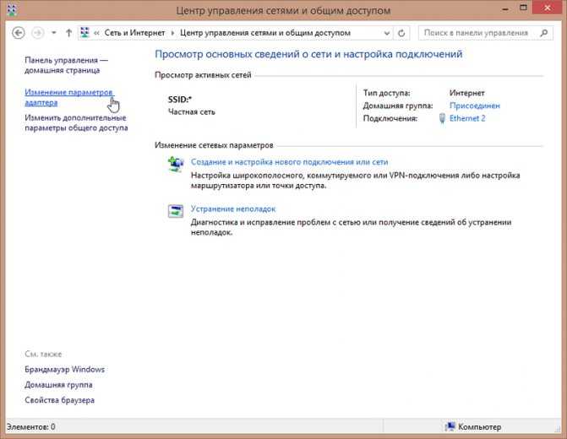The height and width of the screenshot is (439, 567).
Task: Open 'Панель управления — домашняя страница'
Action: pos(66,65)
